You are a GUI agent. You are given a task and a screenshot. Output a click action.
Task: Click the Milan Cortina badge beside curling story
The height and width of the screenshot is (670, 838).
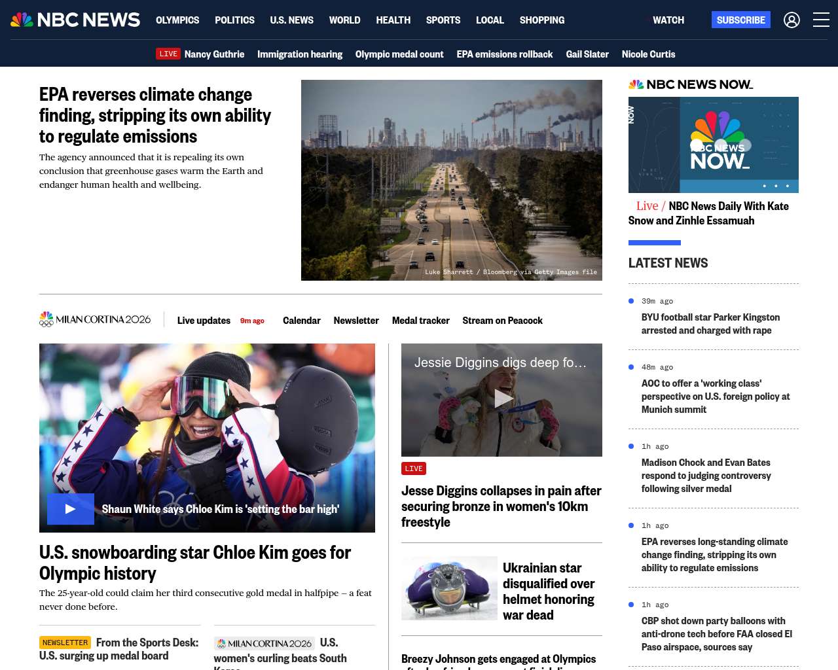(x=264, y=643)
